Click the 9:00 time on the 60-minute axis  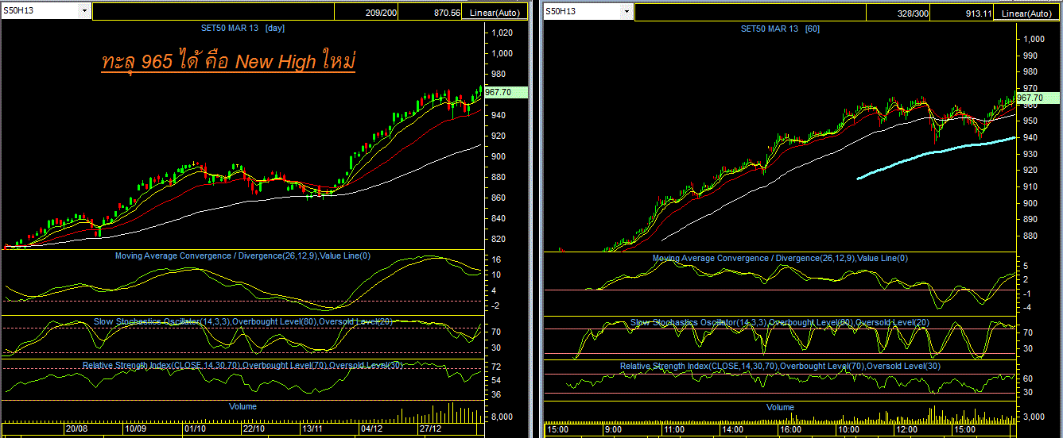pos(612,429)
